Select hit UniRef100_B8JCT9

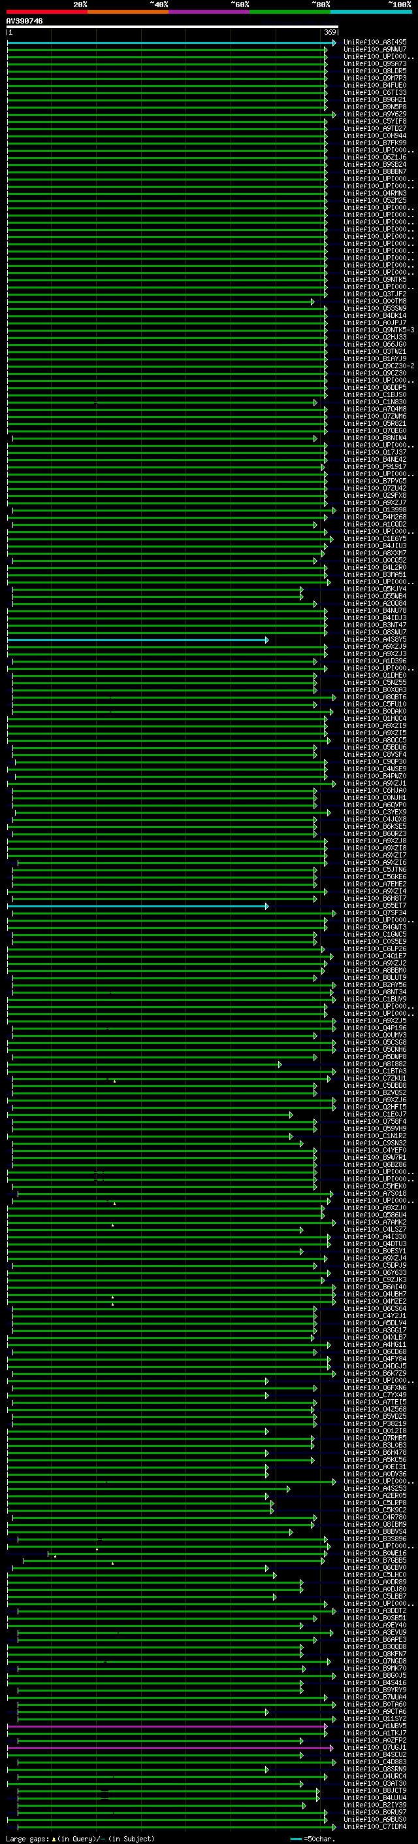[x=375, y=1790]
